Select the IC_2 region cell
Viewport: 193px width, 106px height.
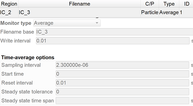[9, 12]
